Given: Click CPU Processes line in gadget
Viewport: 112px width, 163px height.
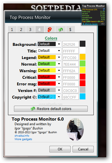Looking at the screenshot, I should [x=89, y=9].
